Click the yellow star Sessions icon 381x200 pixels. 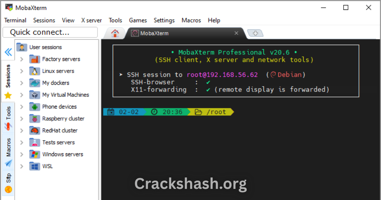click(x=8, y=95)
